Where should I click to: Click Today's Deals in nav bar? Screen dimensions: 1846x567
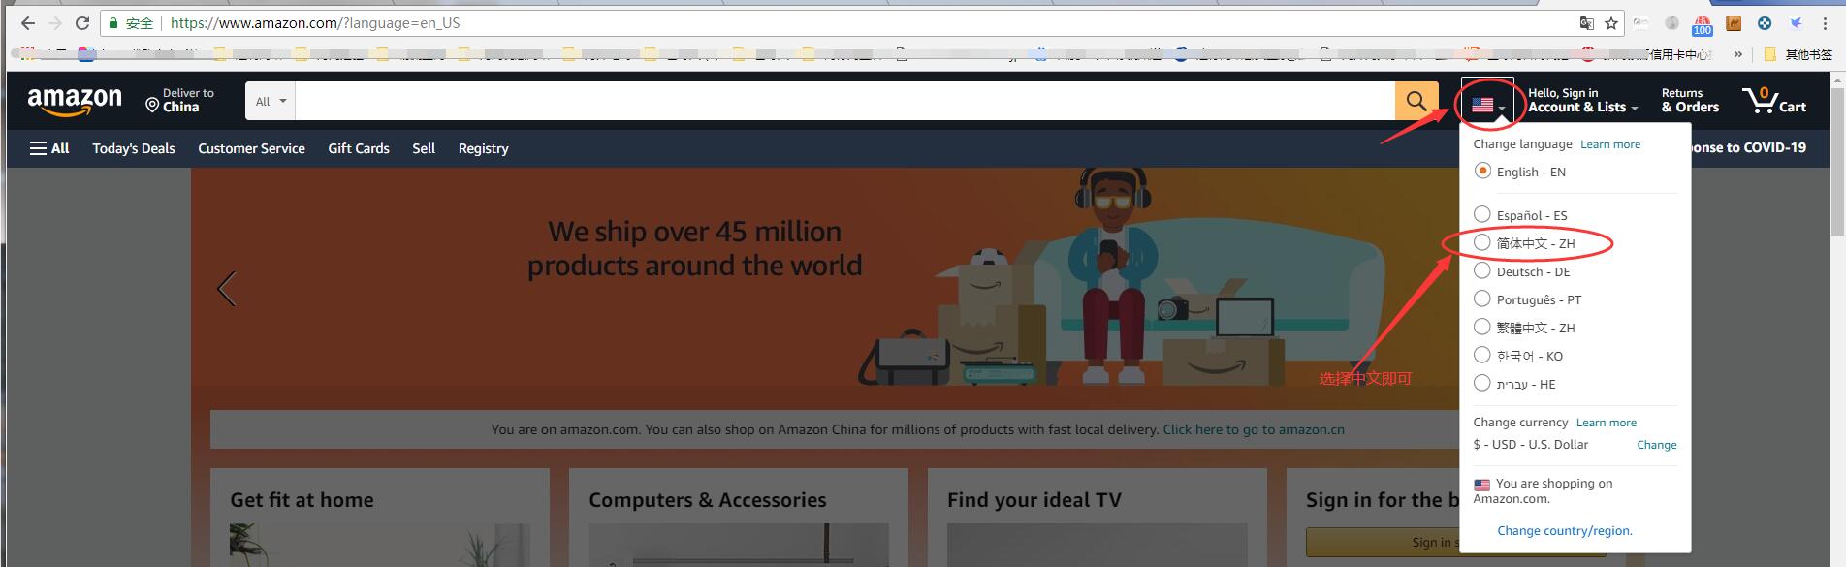[x=134, y=148]
